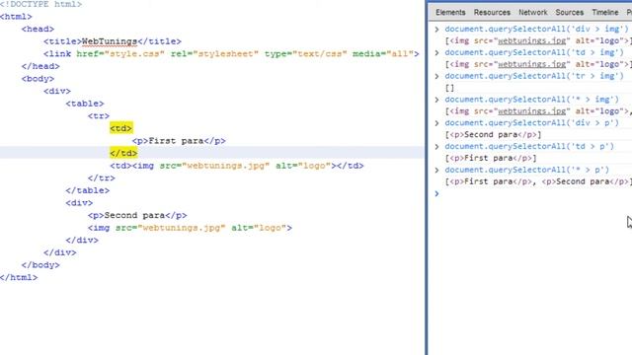Click the 'td > img' query chevron
The width and height of the screenshot is (632, 355).
tap(436, 52)
